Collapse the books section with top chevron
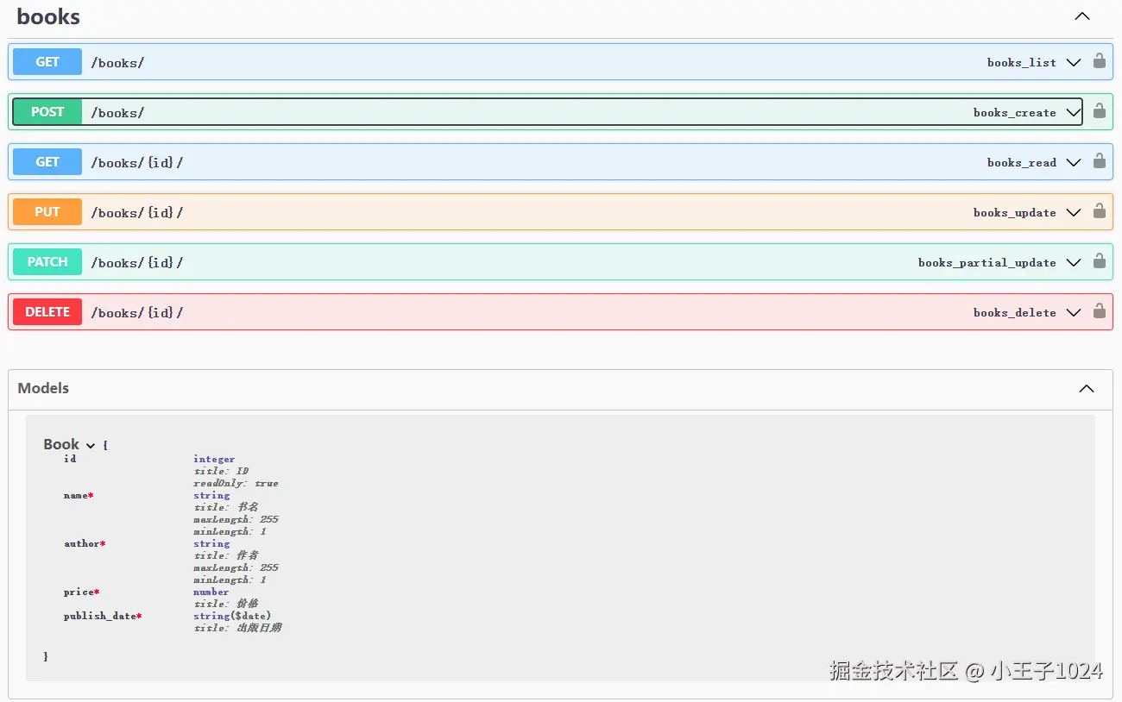The height and width of the screenshot is (702, 1122). [x=1081, y=16]
